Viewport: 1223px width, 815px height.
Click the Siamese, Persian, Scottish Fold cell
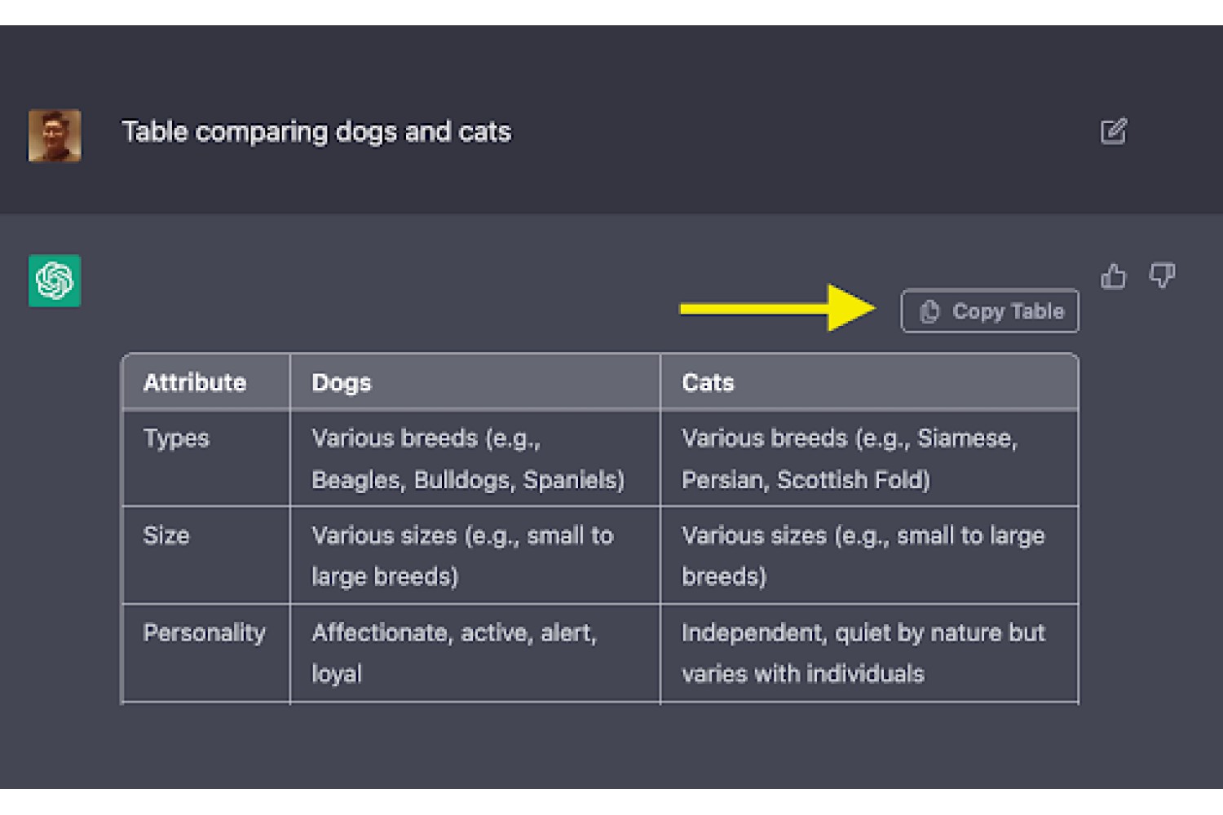pyautogui.click(x=869, y=458)
